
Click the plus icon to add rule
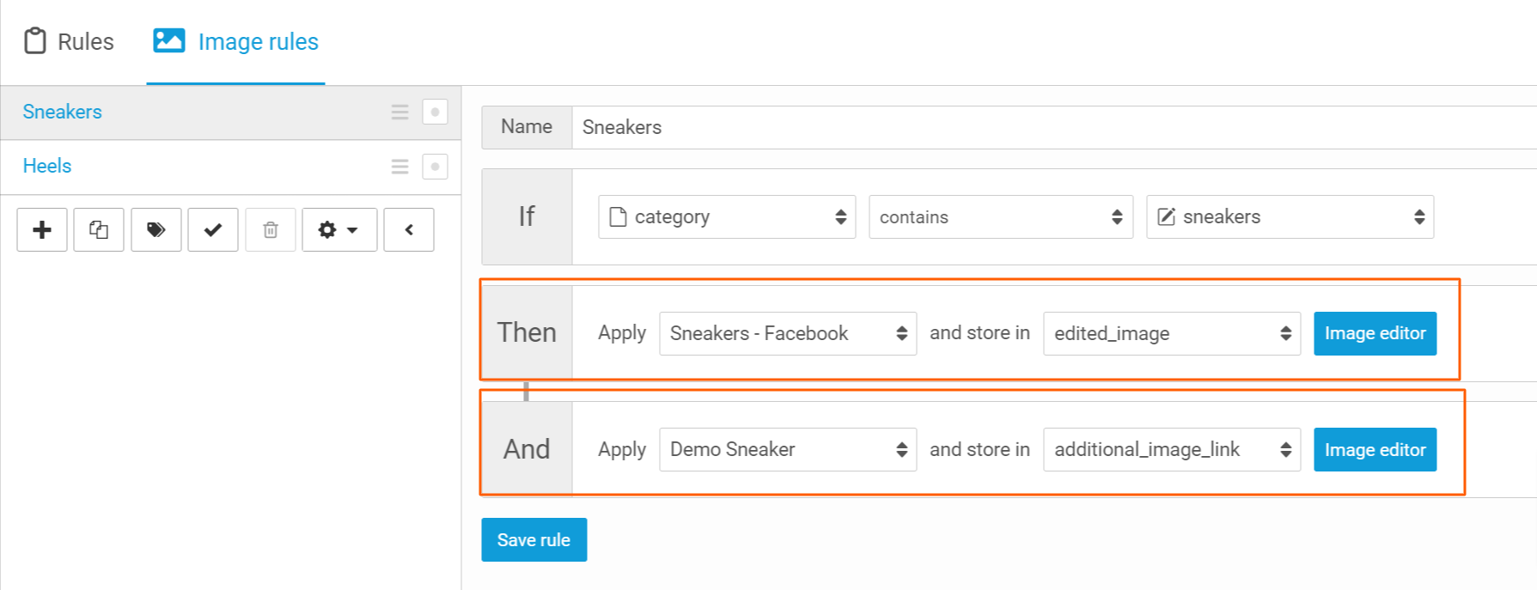pos(42,230)
